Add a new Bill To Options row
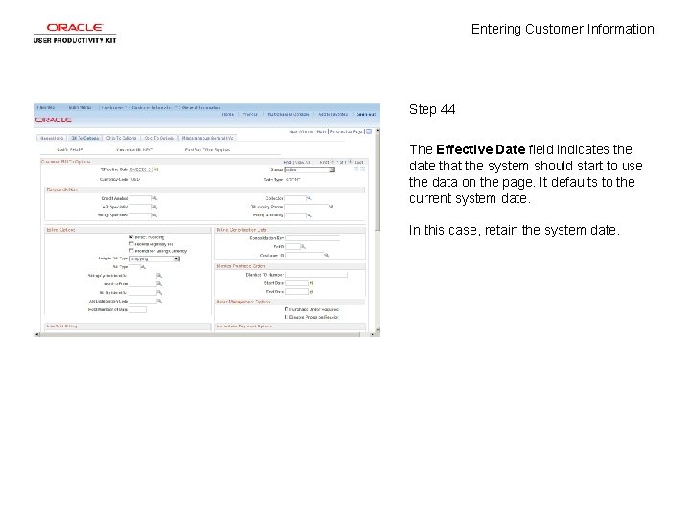Screen dimensions: 690x517 [x=356, y=169]
